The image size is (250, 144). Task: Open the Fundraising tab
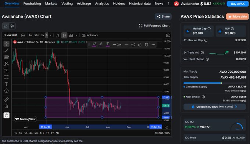pyautogui.click(x=32, y=4)
